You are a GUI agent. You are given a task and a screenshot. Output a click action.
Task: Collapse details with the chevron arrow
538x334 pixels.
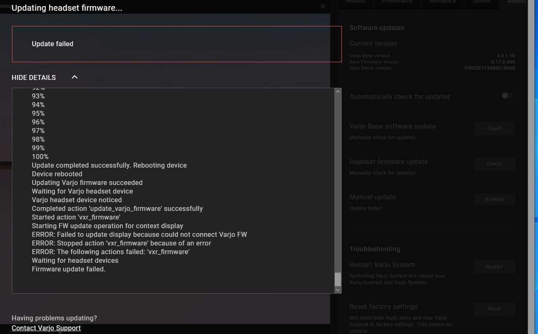click(x=75, y=77)
